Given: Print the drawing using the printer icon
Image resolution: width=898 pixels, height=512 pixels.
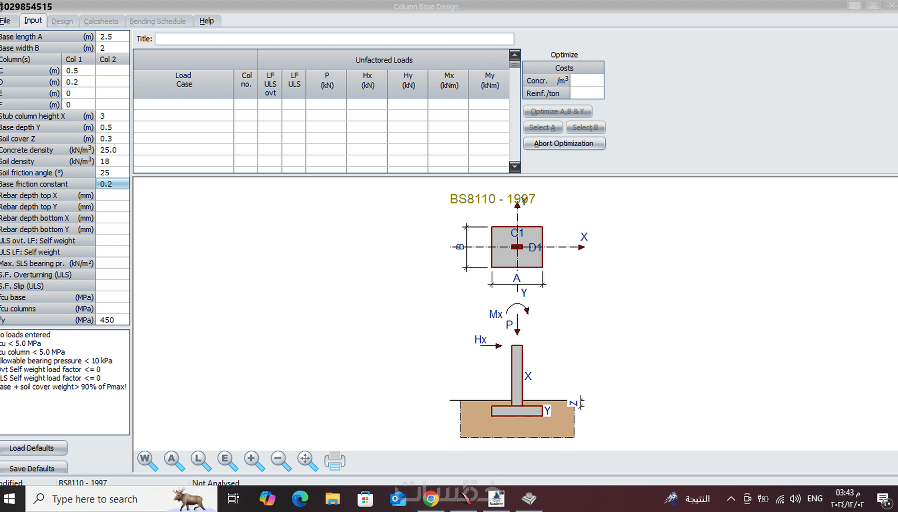Looking at the screenshot, I should click(335, 461).
